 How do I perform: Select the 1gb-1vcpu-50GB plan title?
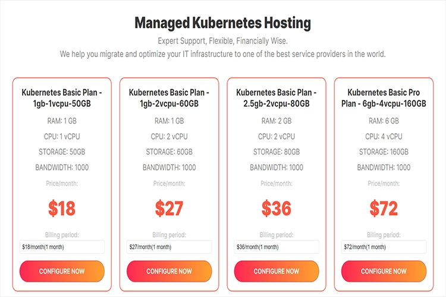[62, 98]
